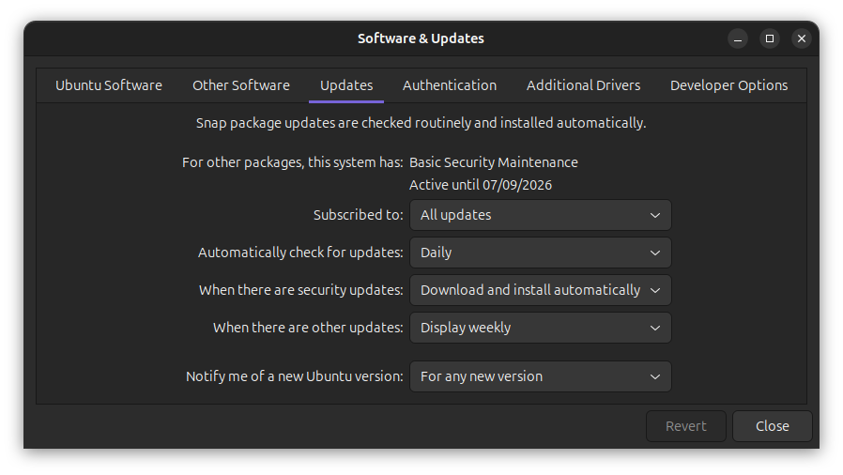This screenshot has height=475, width=843.
Task: Minimize the Software & Updates window
Action: click(739, 38)
